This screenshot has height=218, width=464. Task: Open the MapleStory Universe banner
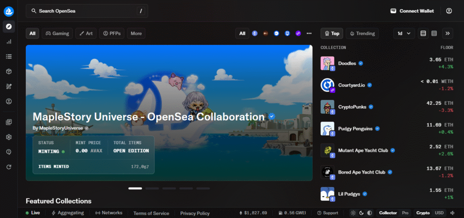click(x=169, y=113)
